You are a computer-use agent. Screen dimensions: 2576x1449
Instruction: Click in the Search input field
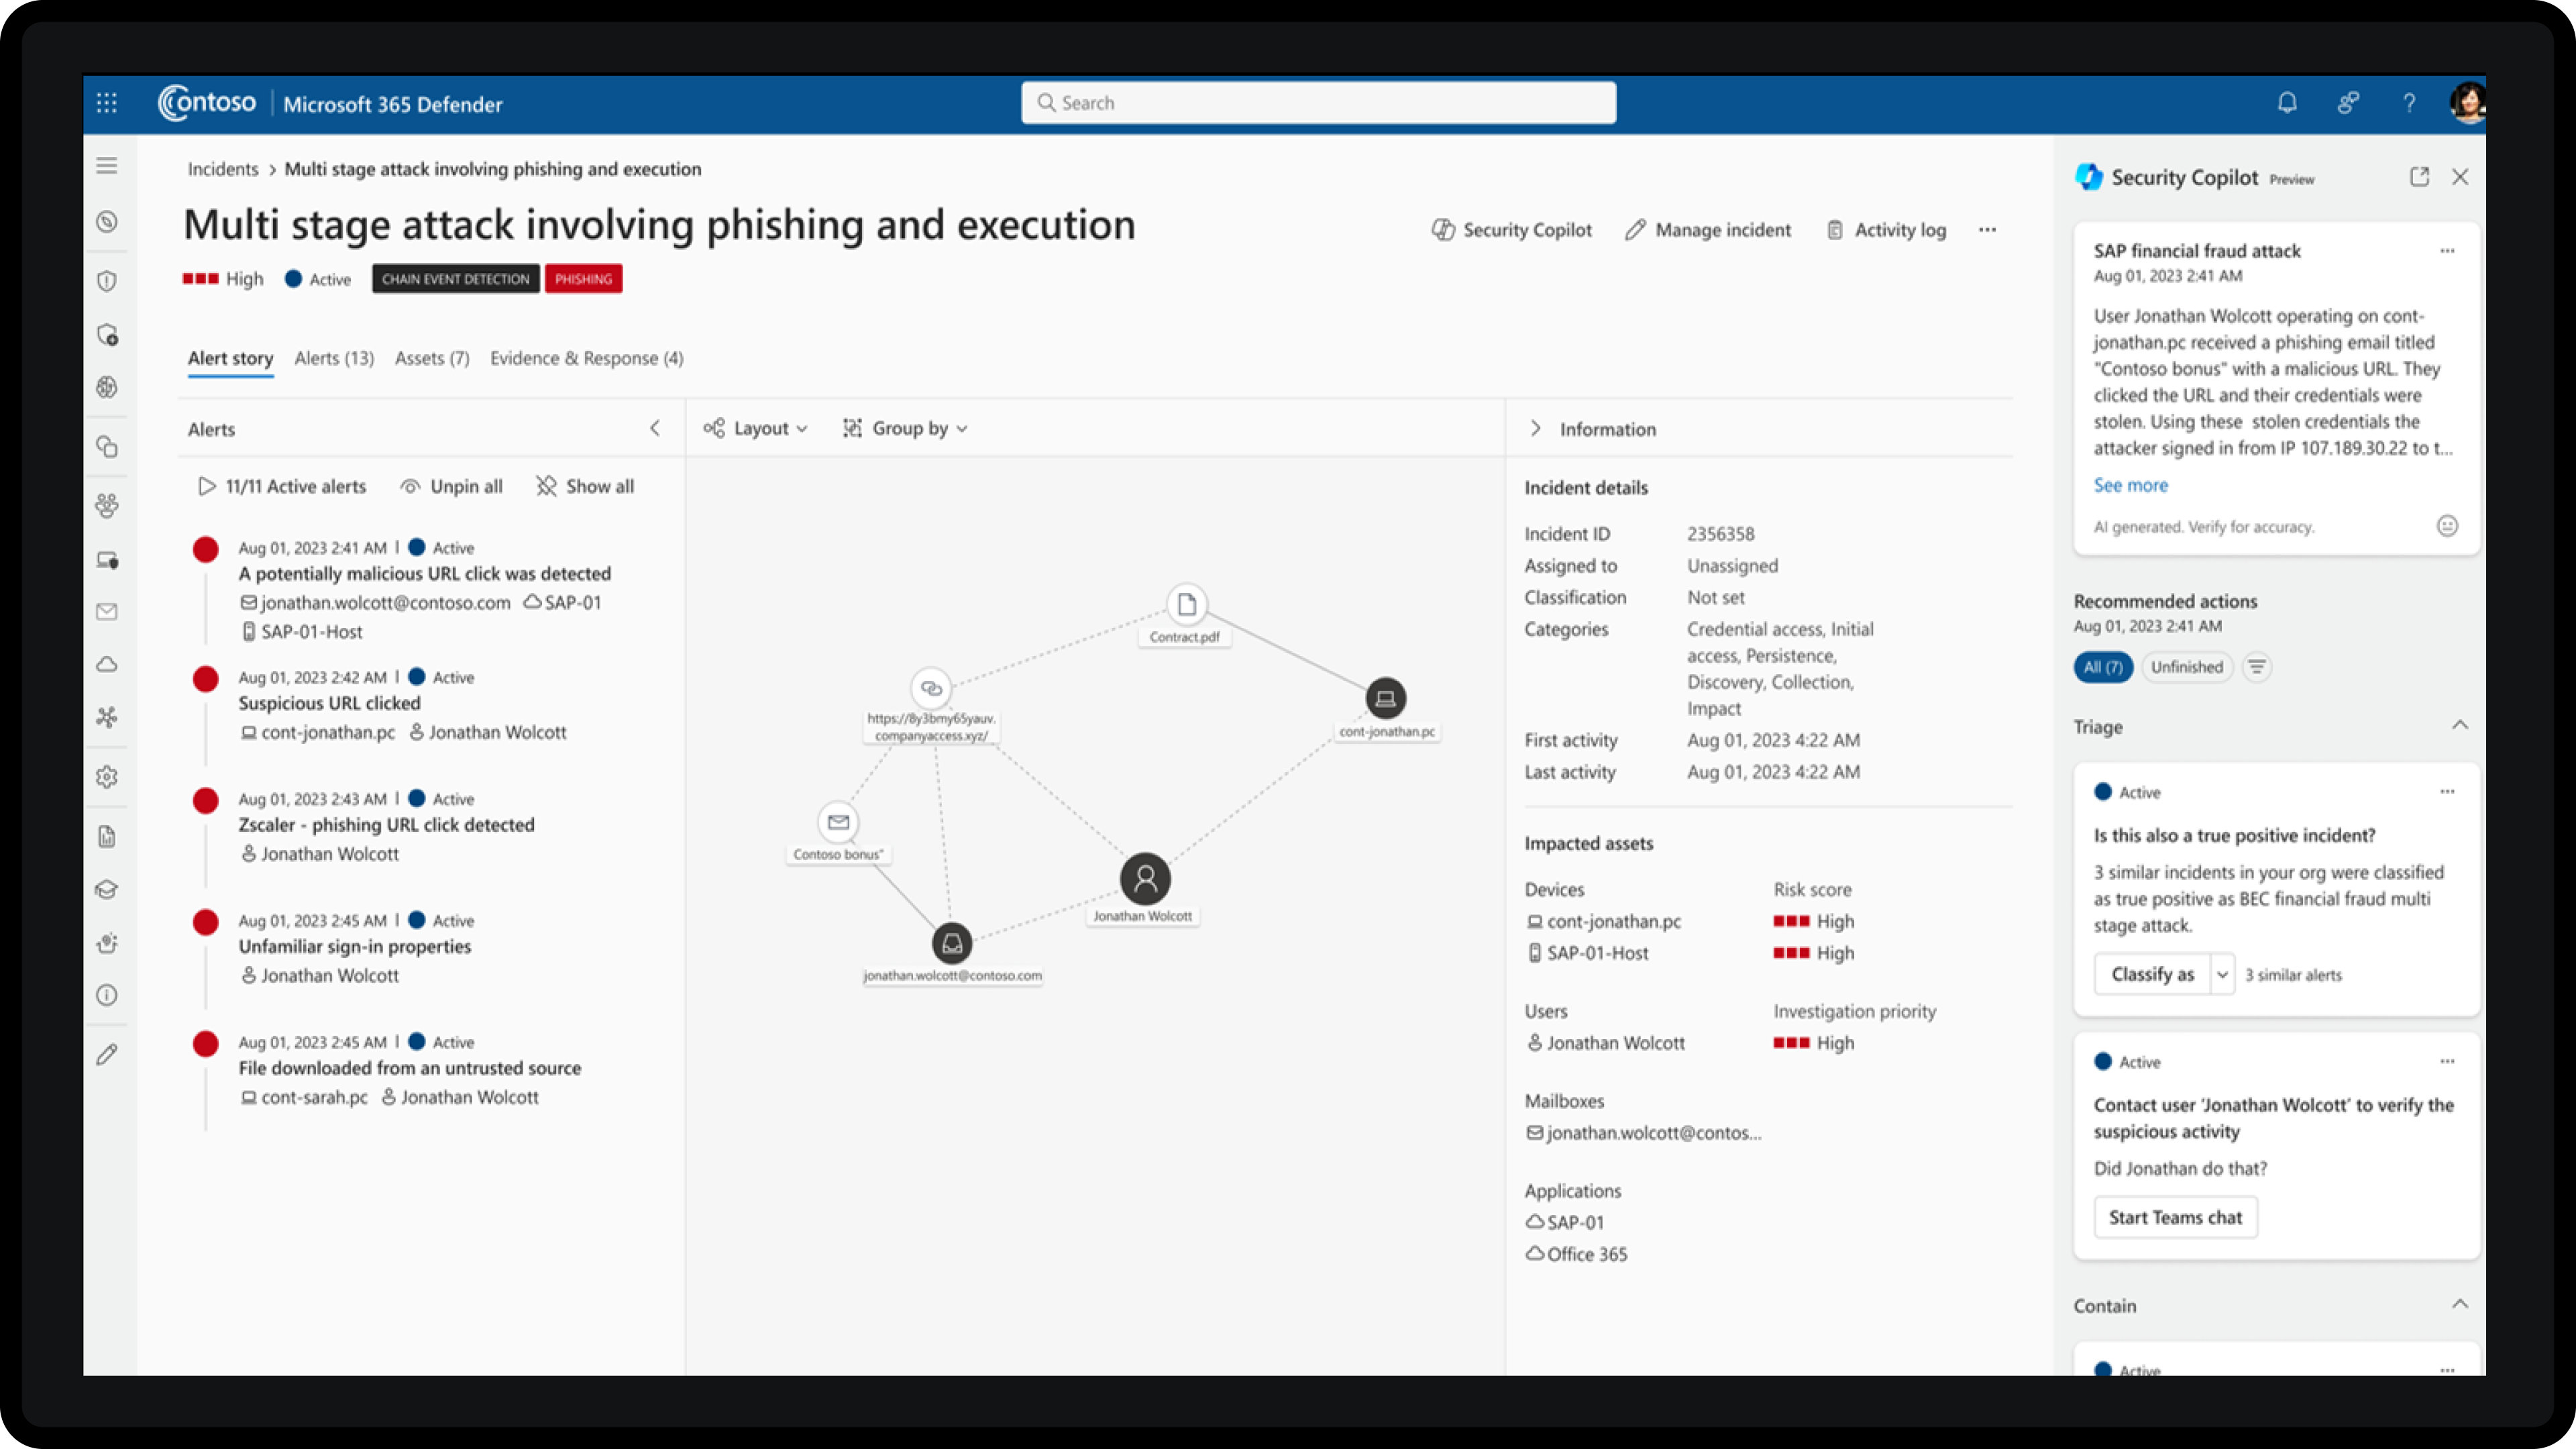tap(1317, 103)
